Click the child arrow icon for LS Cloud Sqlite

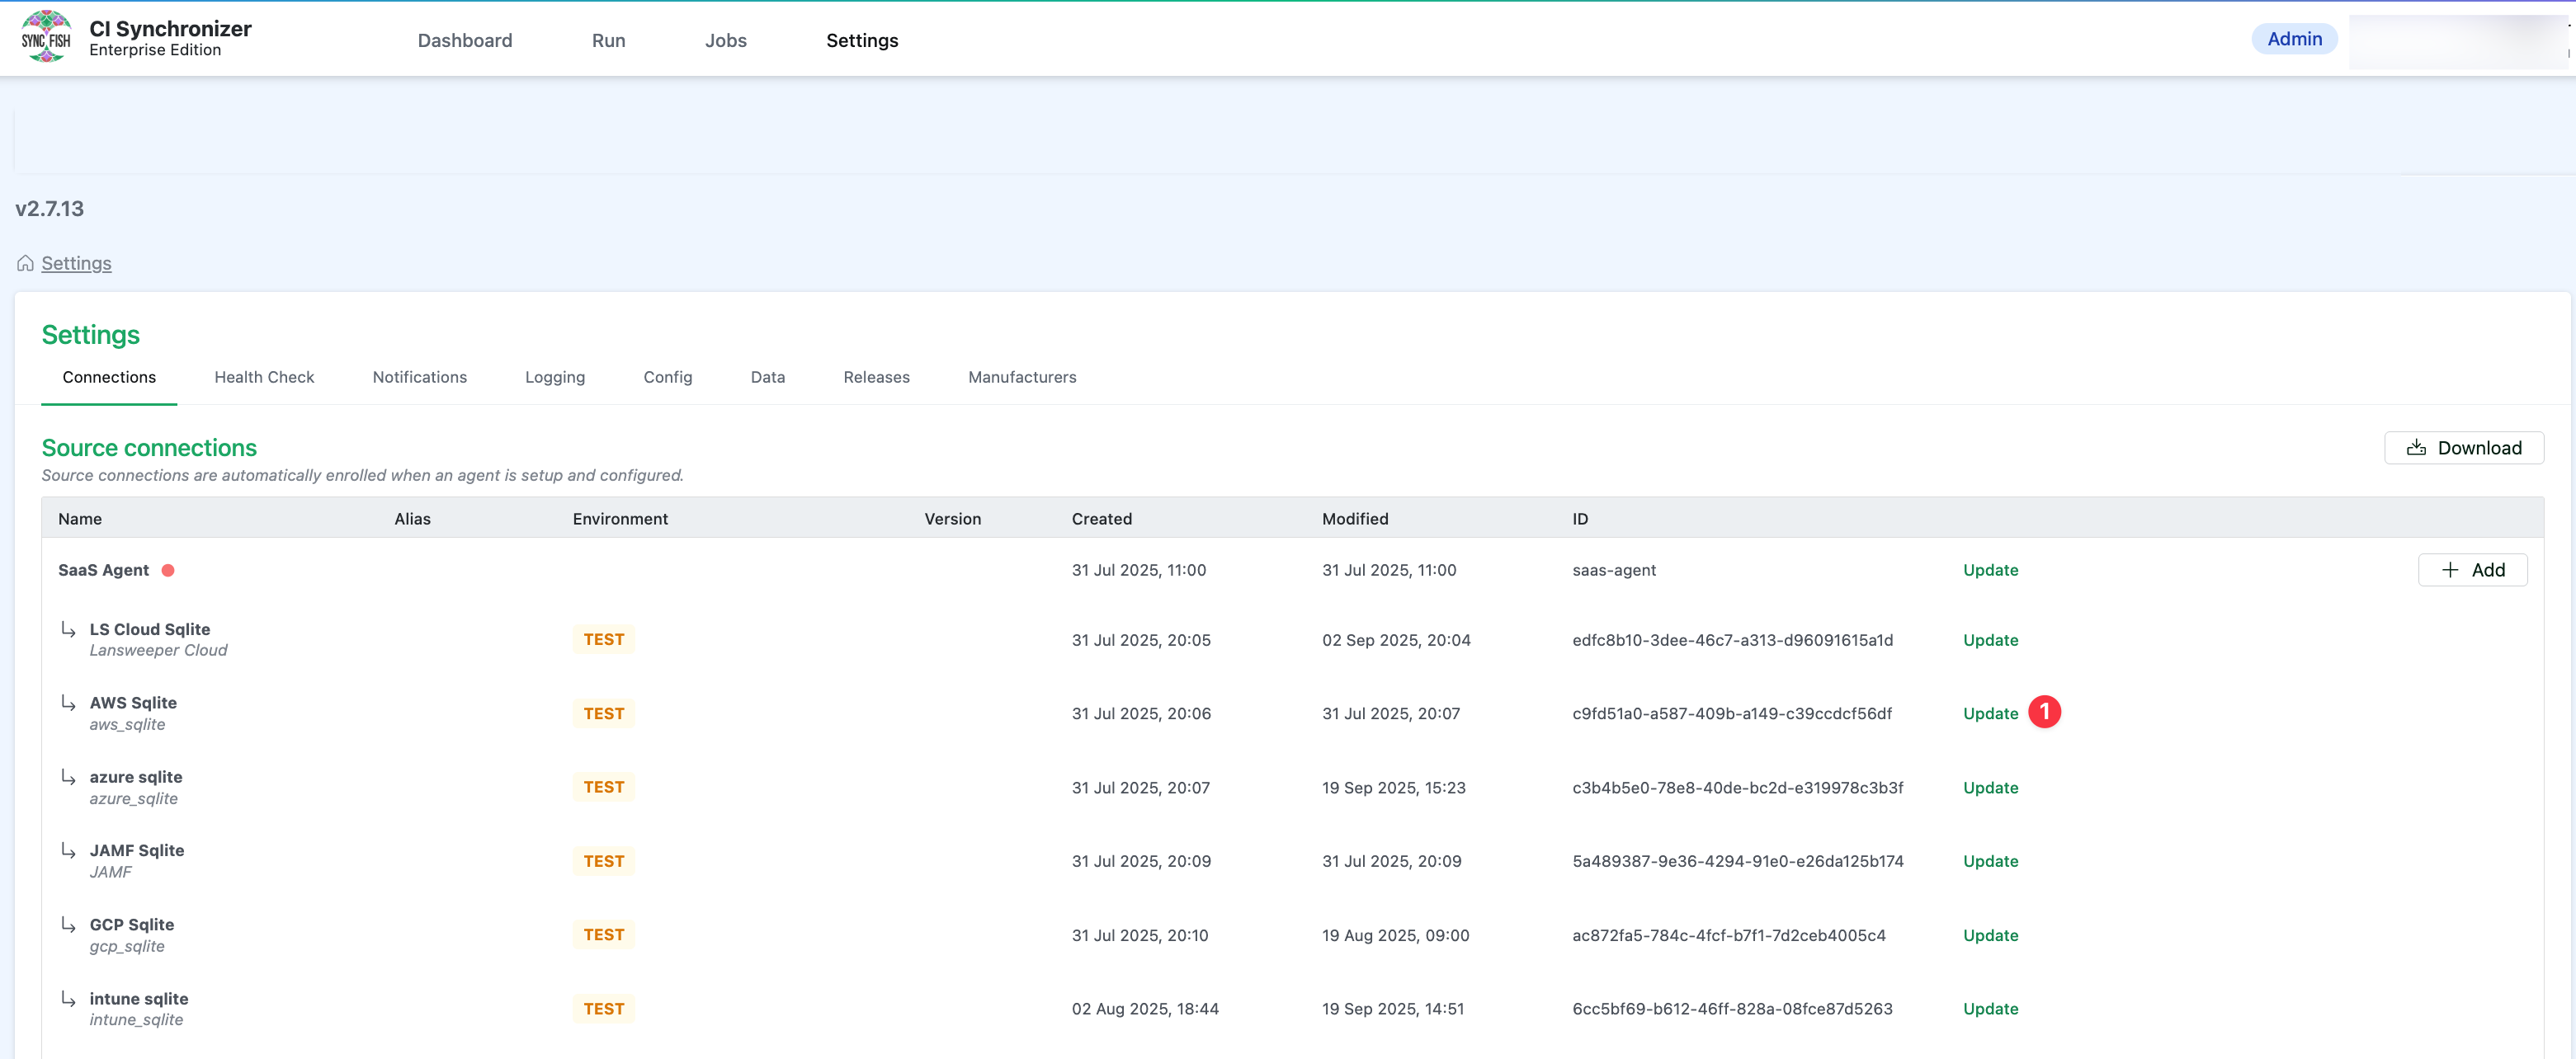68,629
